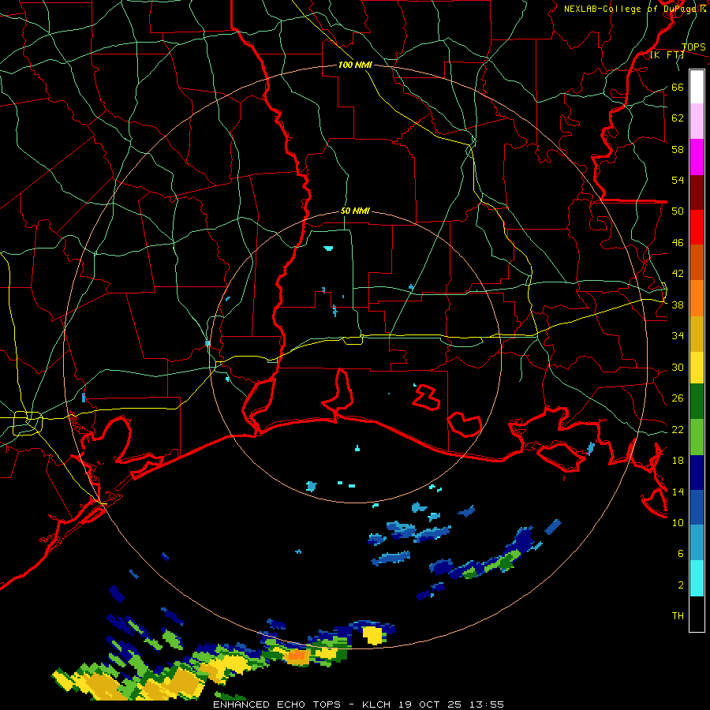This screenshot has height=710, width=710.
Task: Click the '10' legend value
Action: 678,522
